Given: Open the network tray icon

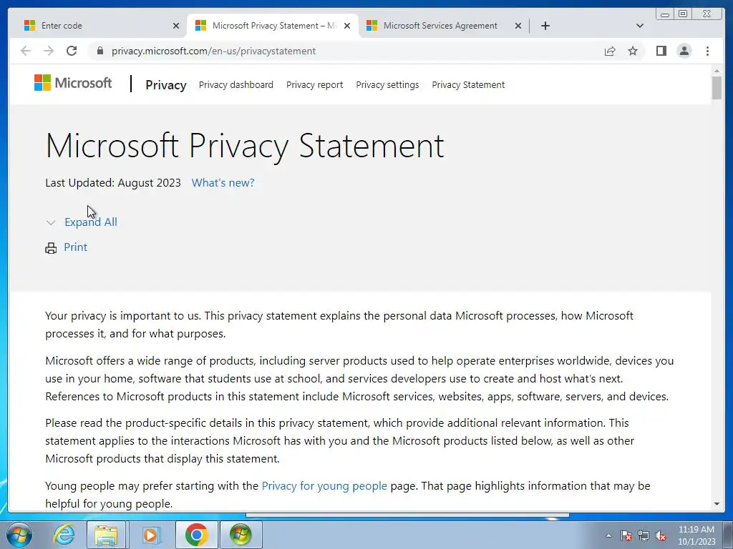Looking at the screenshot, I should [x=644, y=535].
